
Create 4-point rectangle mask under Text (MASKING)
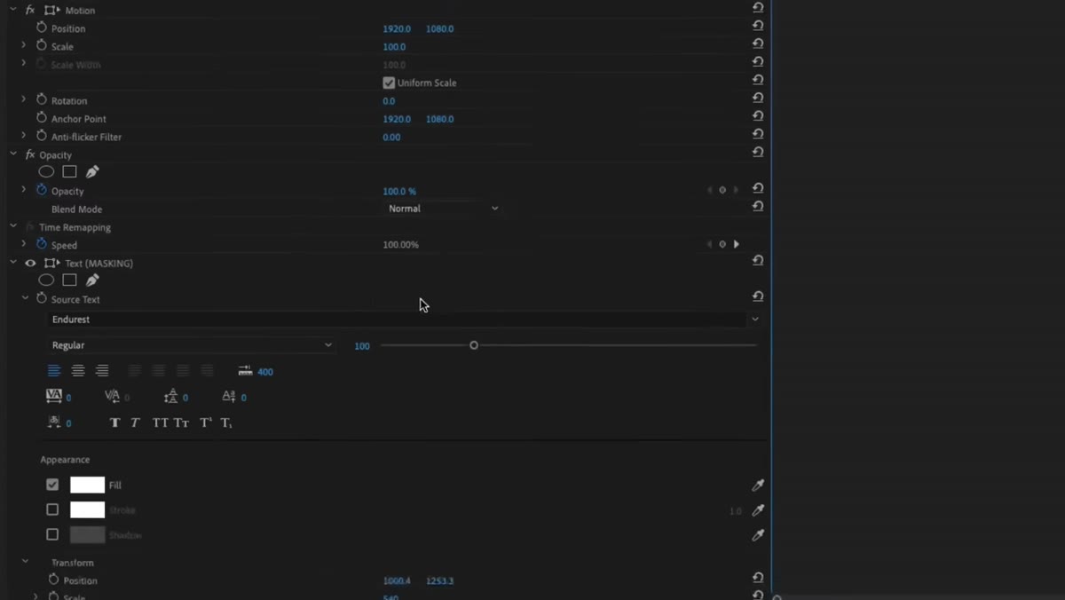pos(69,280)
